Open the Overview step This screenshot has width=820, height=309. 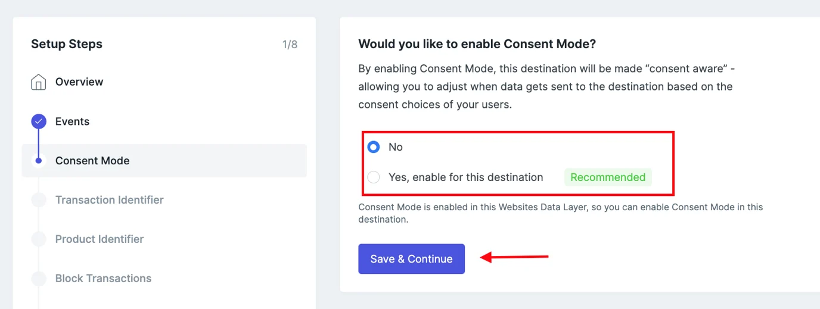tap(79, 82)
